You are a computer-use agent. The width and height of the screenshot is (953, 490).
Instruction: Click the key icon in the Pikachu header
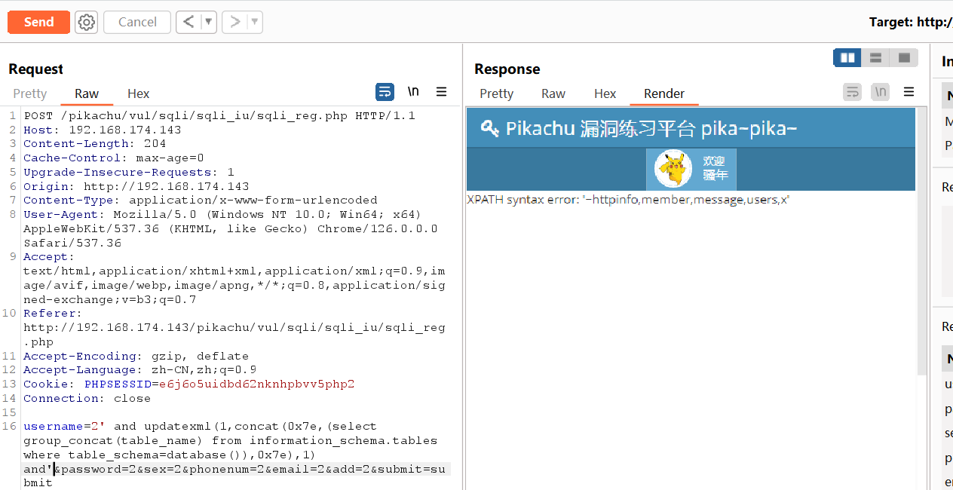pyautogui.click(x=490, y=128)
